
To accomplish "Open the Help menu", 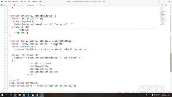I will point(40,2).
